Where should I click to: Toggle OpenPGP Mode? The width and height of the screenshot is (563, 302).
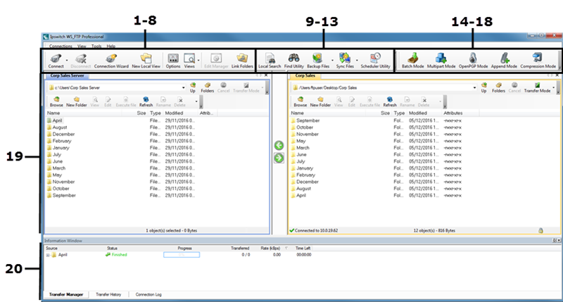click(x=473, y=61)
